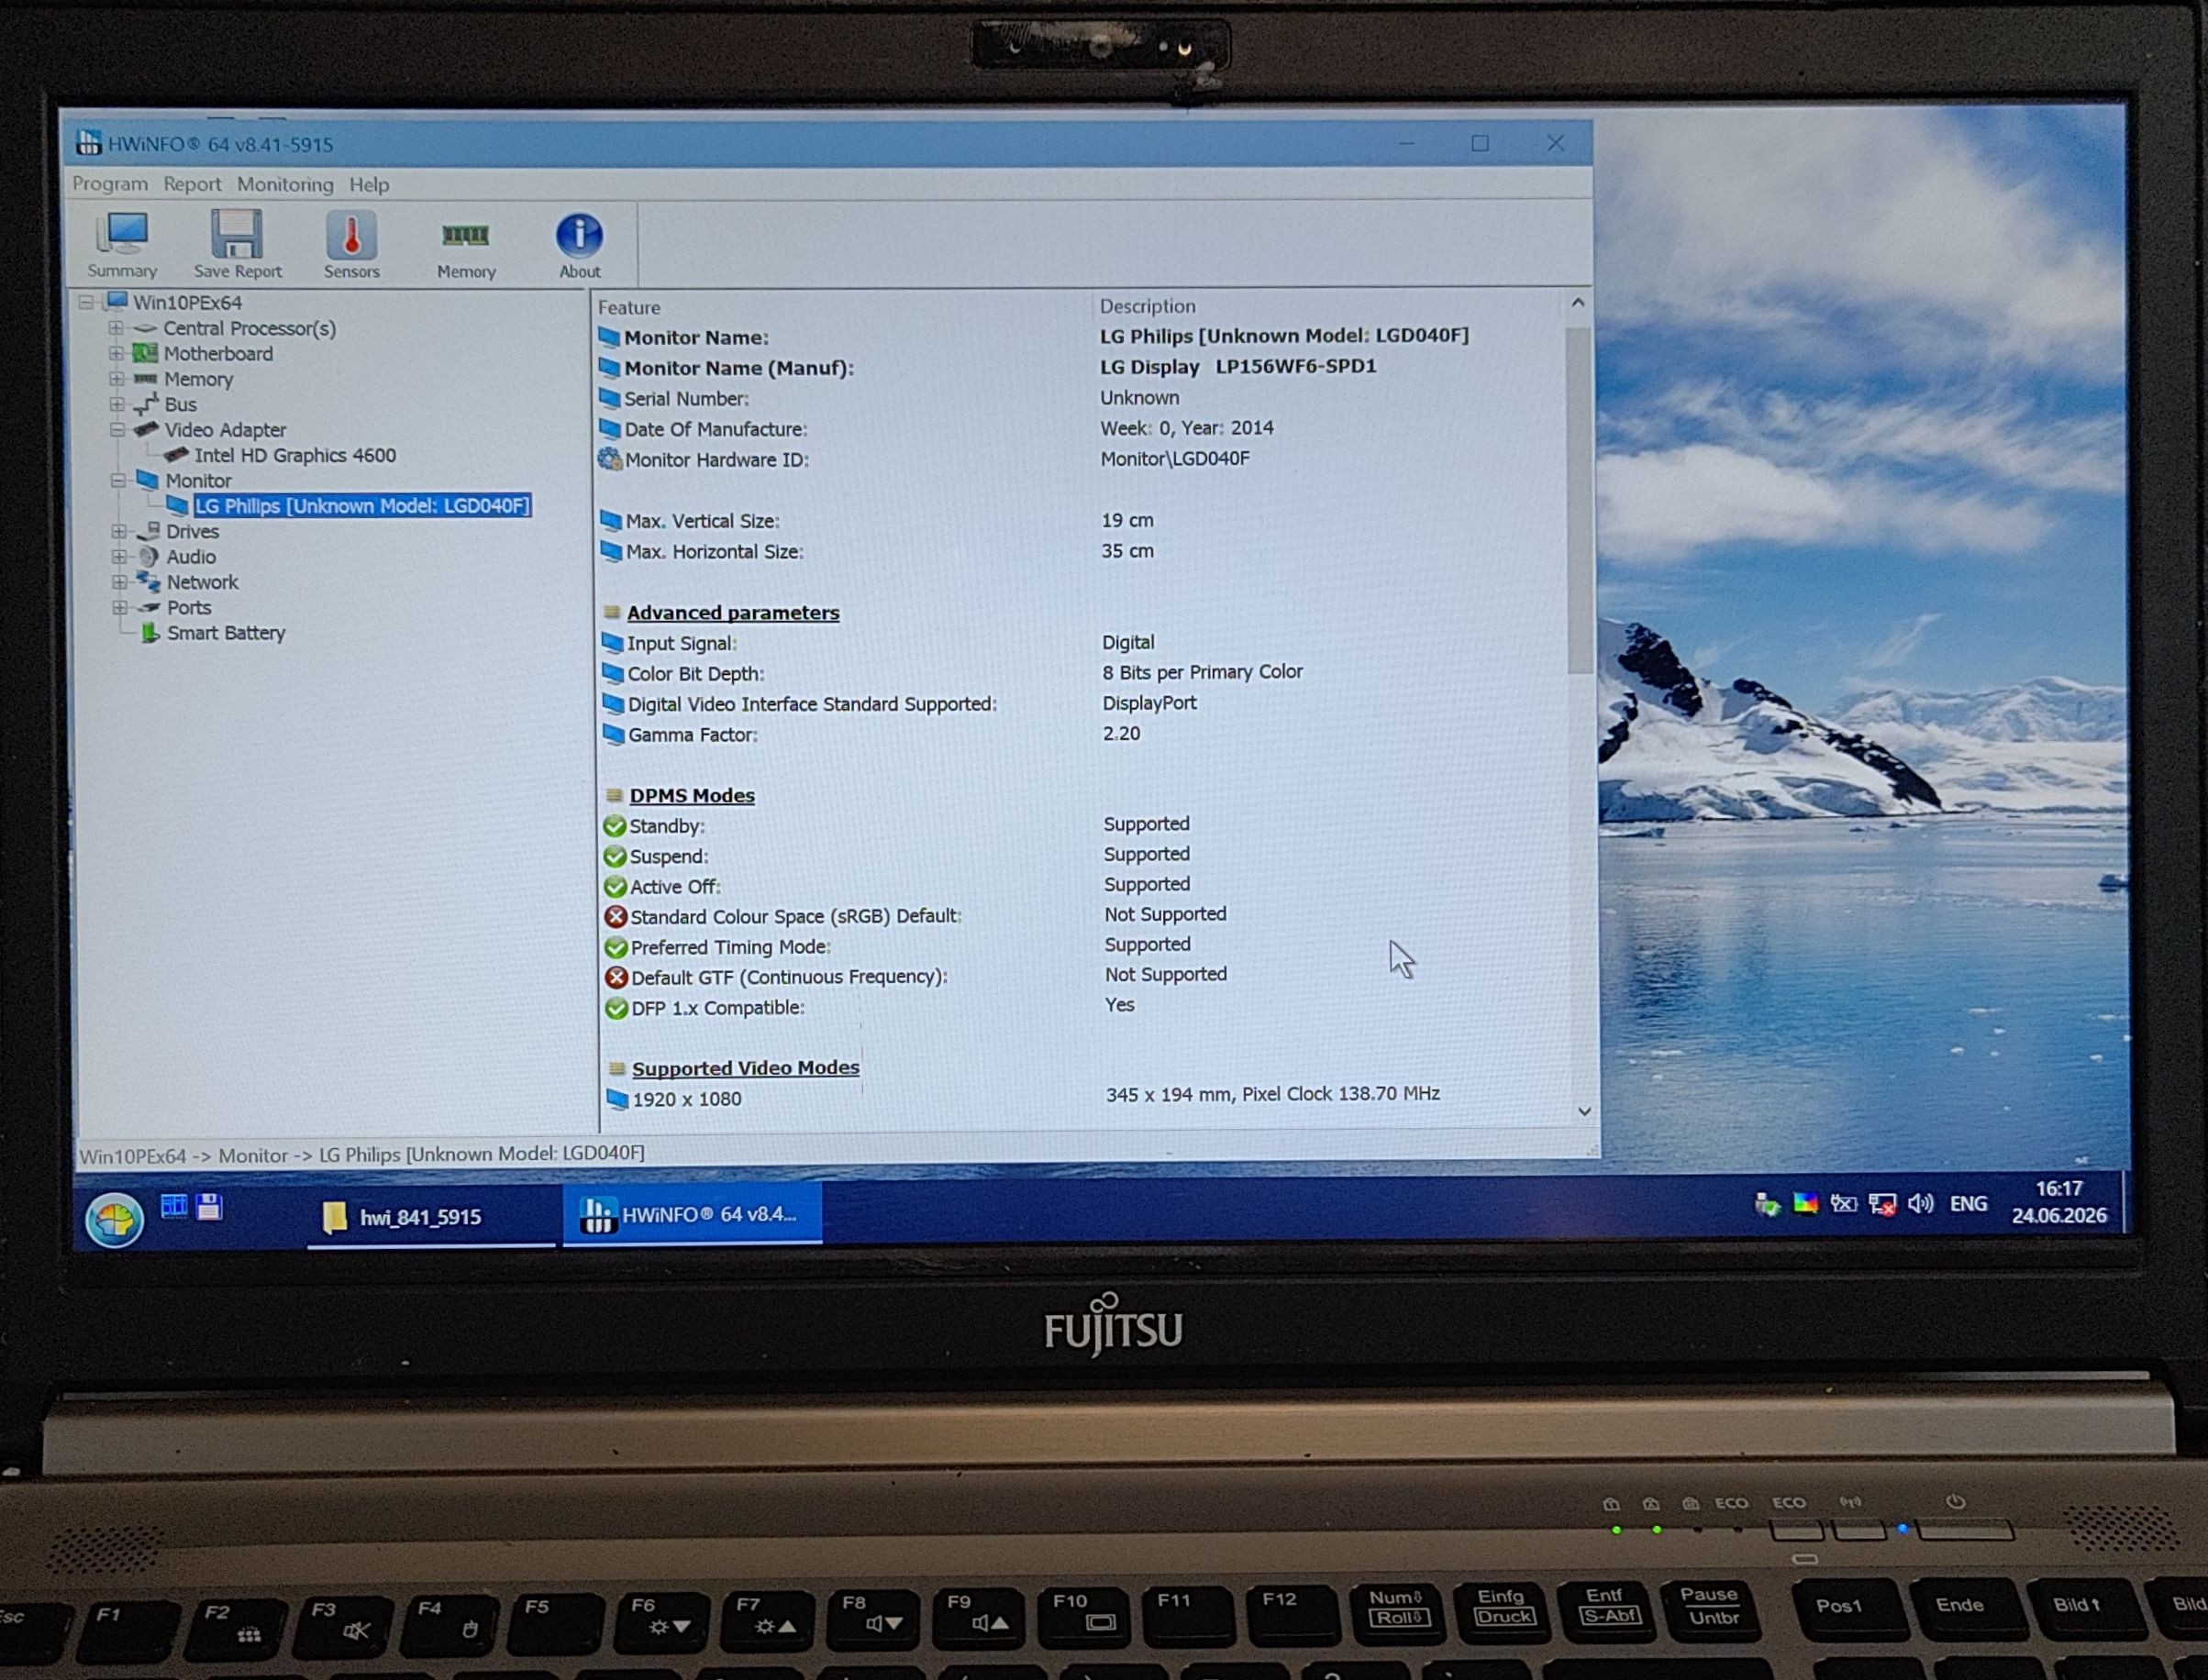Viewport: 2208px width, 1680px height.
Task: Click the Supported Video Modes section icon
Action: 616,1069
